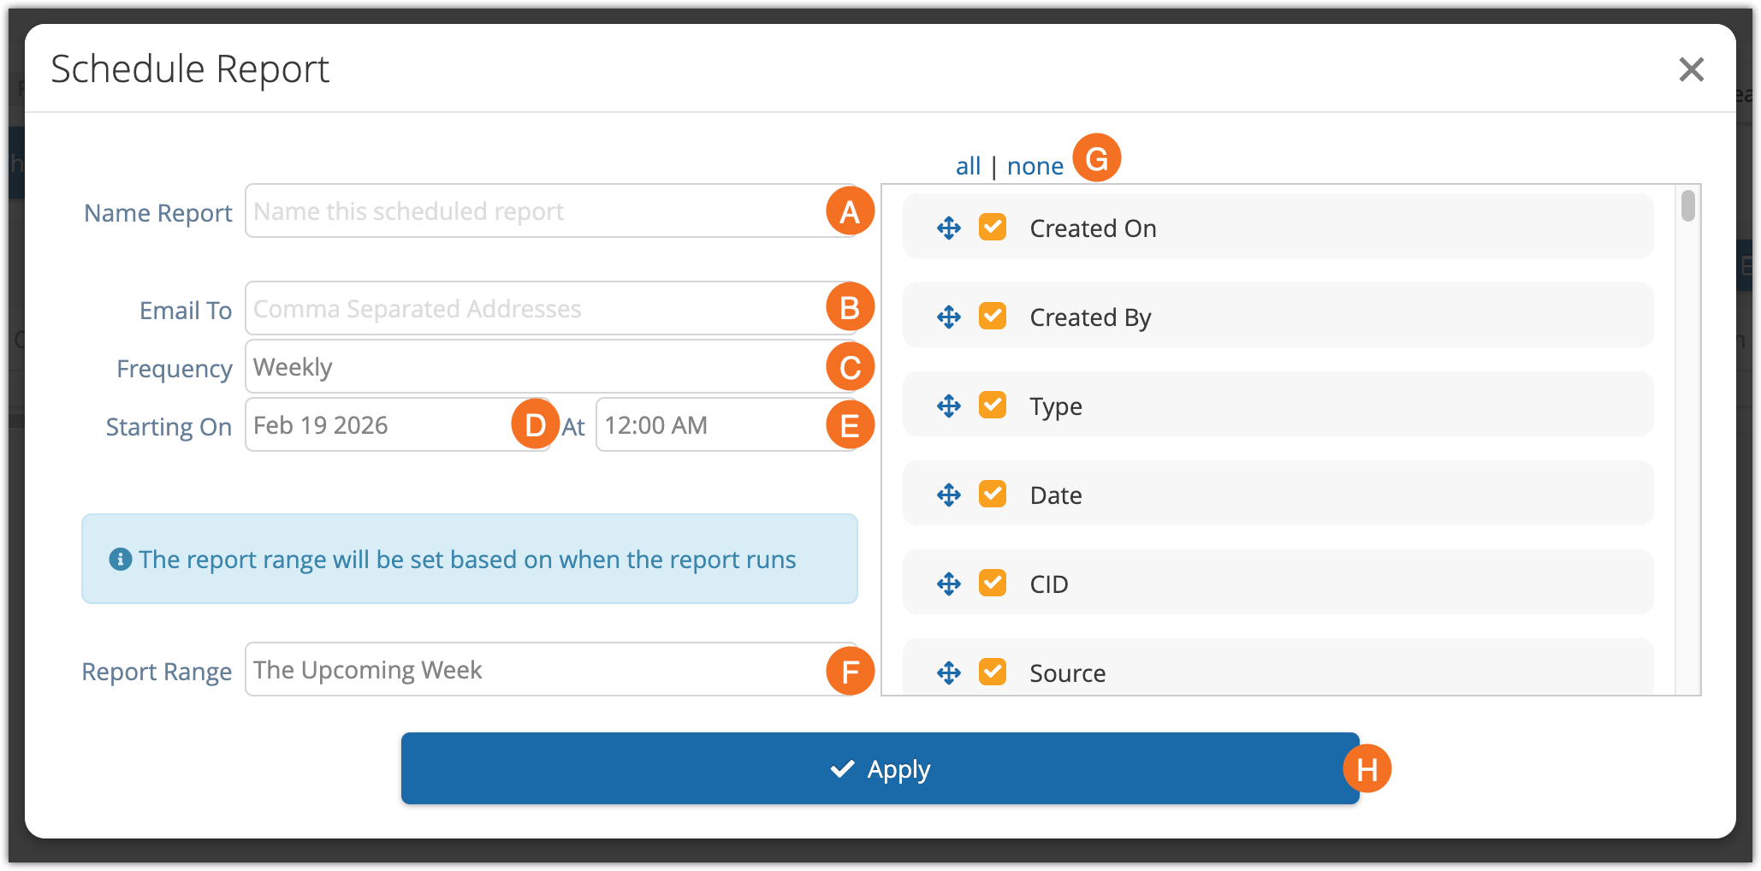Click the move handle icon next to Type
This screenshot has width=1761, height=871.
click(948, 406)
